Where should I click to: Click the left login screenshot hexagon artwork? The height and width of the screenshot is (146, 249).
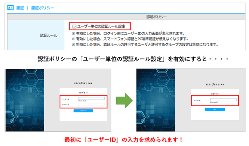coord(25,100)
